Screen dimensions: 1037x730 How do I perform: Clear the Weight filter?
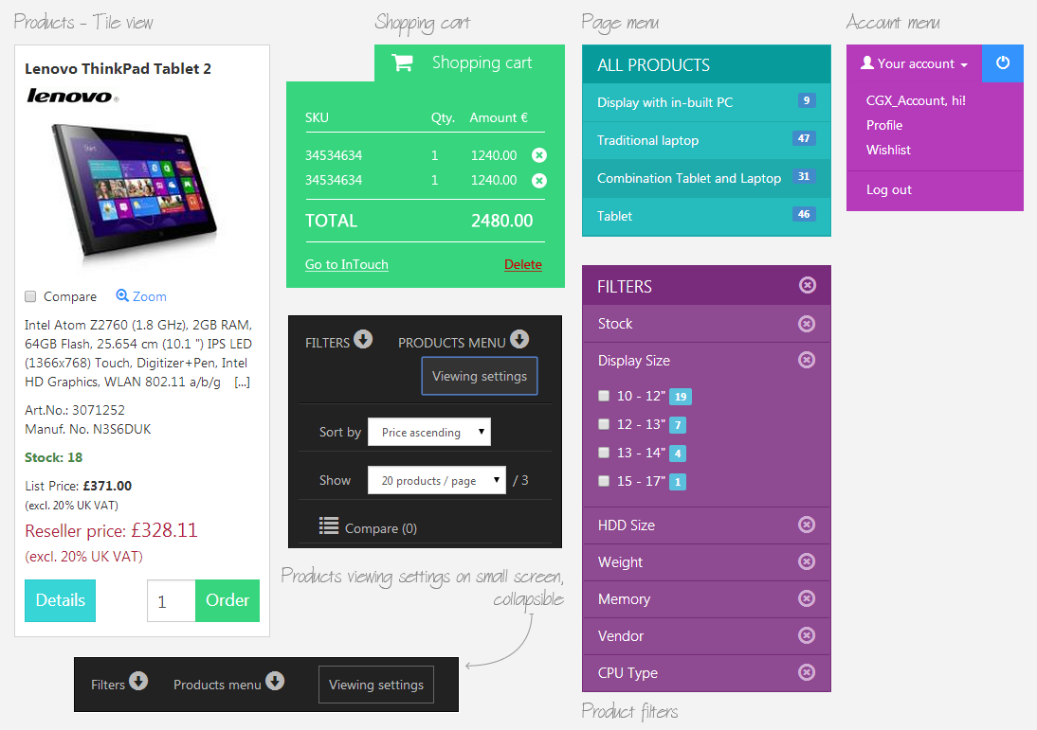807,561
